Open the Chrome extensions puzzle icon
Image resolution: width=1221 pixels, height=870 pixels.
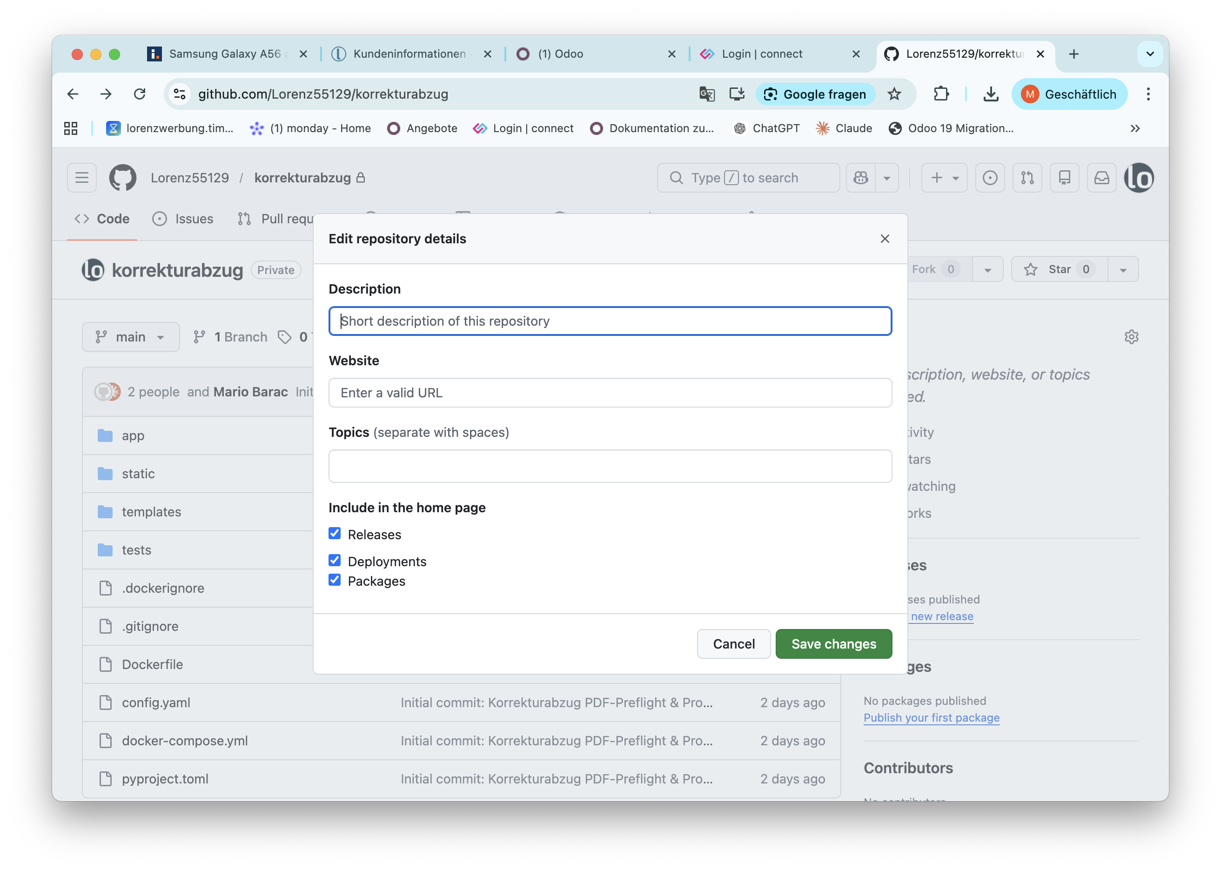click(x=941, y=94)
